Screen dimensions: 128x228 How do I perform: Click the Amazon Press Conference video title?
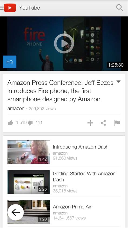[x=60, y=91]
